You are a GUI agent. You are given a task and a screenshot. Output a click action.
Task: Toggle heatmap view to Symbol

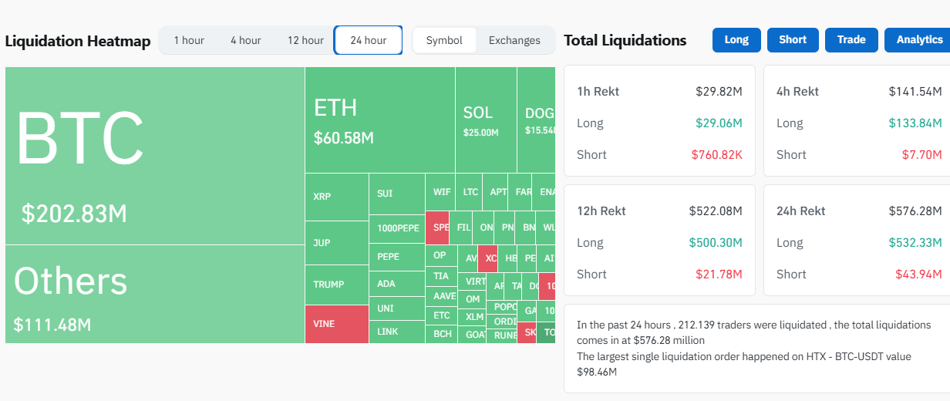[444, 40]
